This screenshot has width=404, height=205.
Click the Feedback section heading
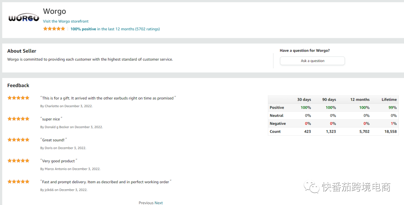[x=18, y=85]
